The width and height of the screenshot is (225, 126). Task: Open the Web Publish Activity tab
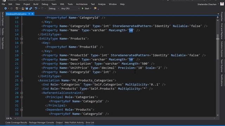click(x=74, y=122)
